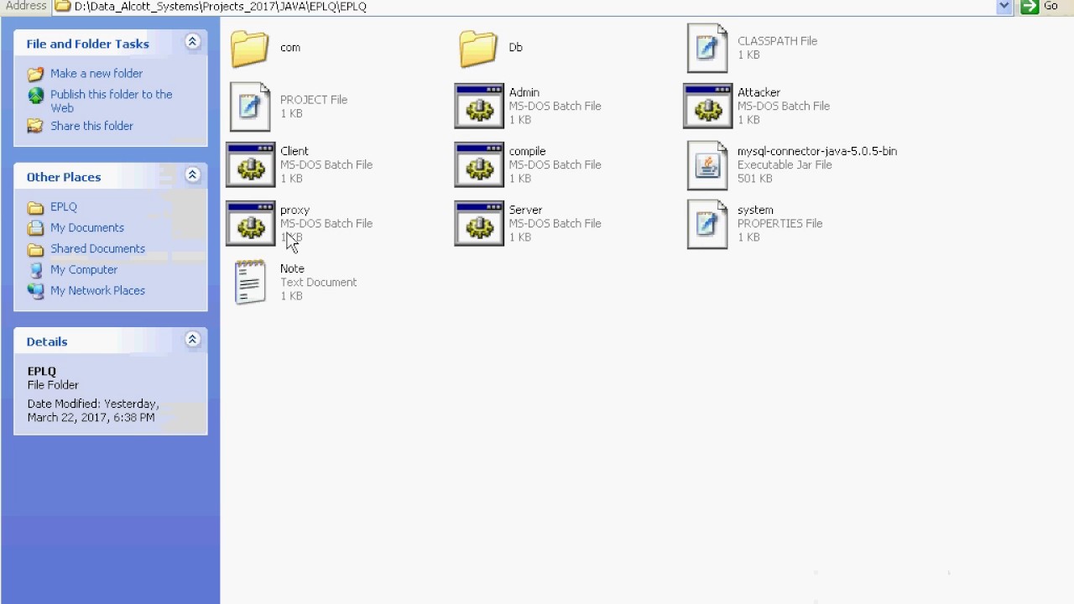
Task: Click the Make a new folder icon
Action: [35, 74]
